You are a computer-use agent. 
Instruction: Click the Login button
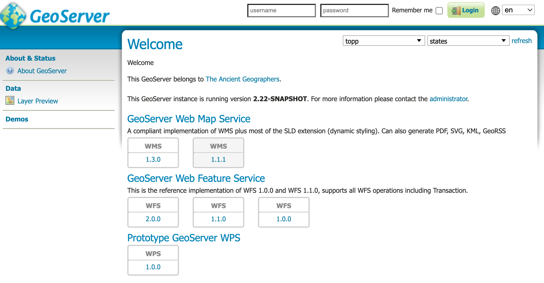pyautogui.click(x=466, y=10)
